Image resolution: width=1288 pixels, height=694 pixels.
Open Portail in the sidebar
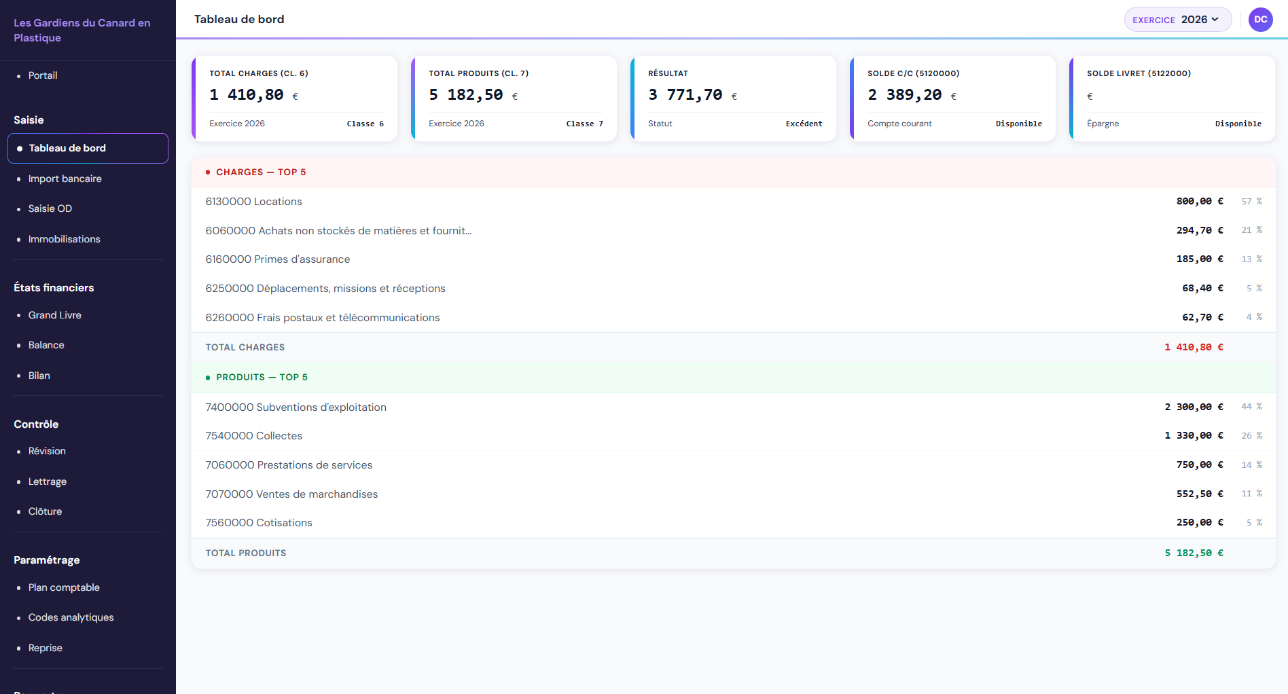(43, 75)
